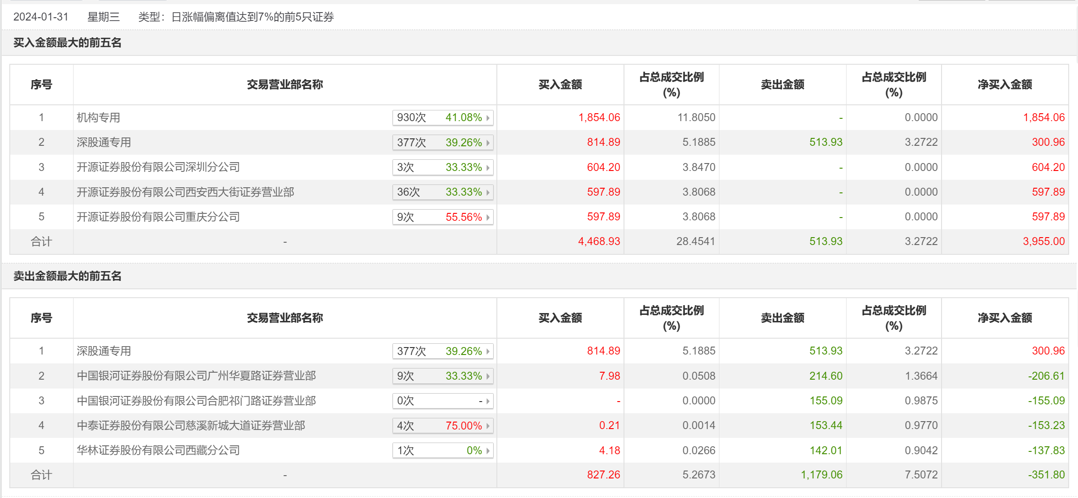Viewport: 1078px width, 498px height.
Task: Click the 1,854.06 buy amount for 机构专用
Action: tap(599, 117)
